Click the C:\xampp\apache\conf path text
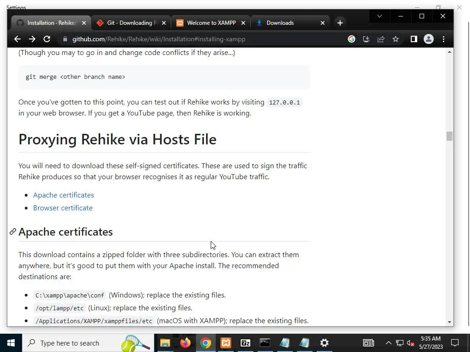The width and height of the screenshot is (470, 352). point(70,296)
